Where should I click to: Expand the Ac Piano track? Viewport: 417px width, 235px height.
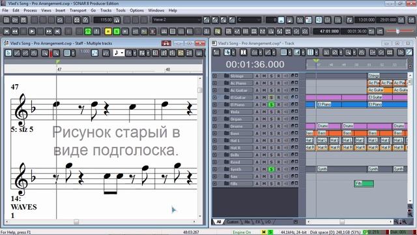point(214,83)
